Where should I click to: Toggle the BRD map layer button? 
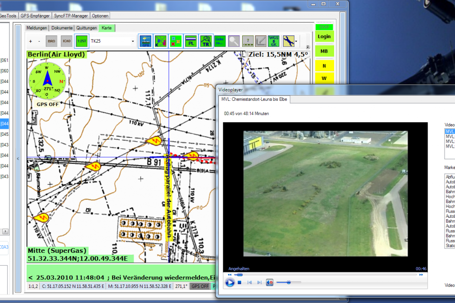52,41
